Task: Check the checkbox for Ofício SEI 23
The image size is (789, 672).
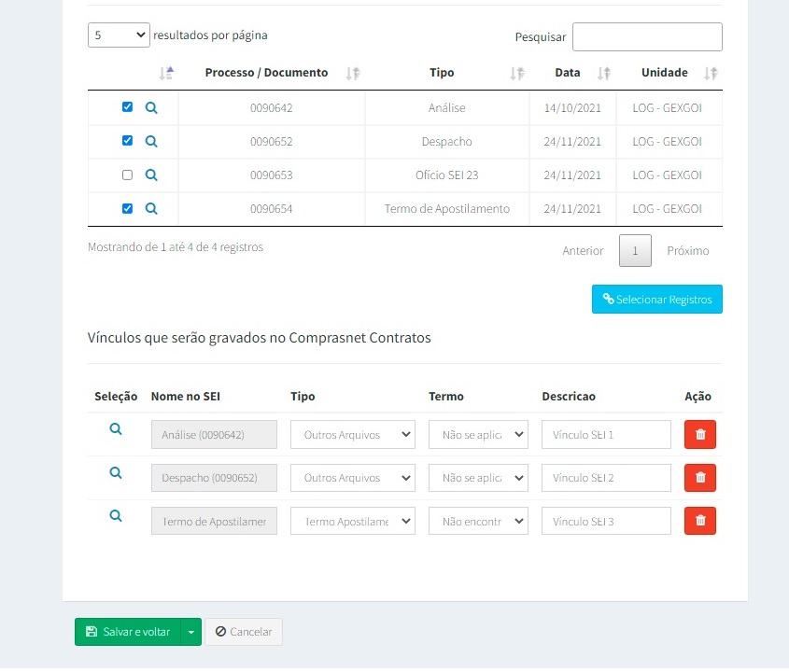Action: 127,175
